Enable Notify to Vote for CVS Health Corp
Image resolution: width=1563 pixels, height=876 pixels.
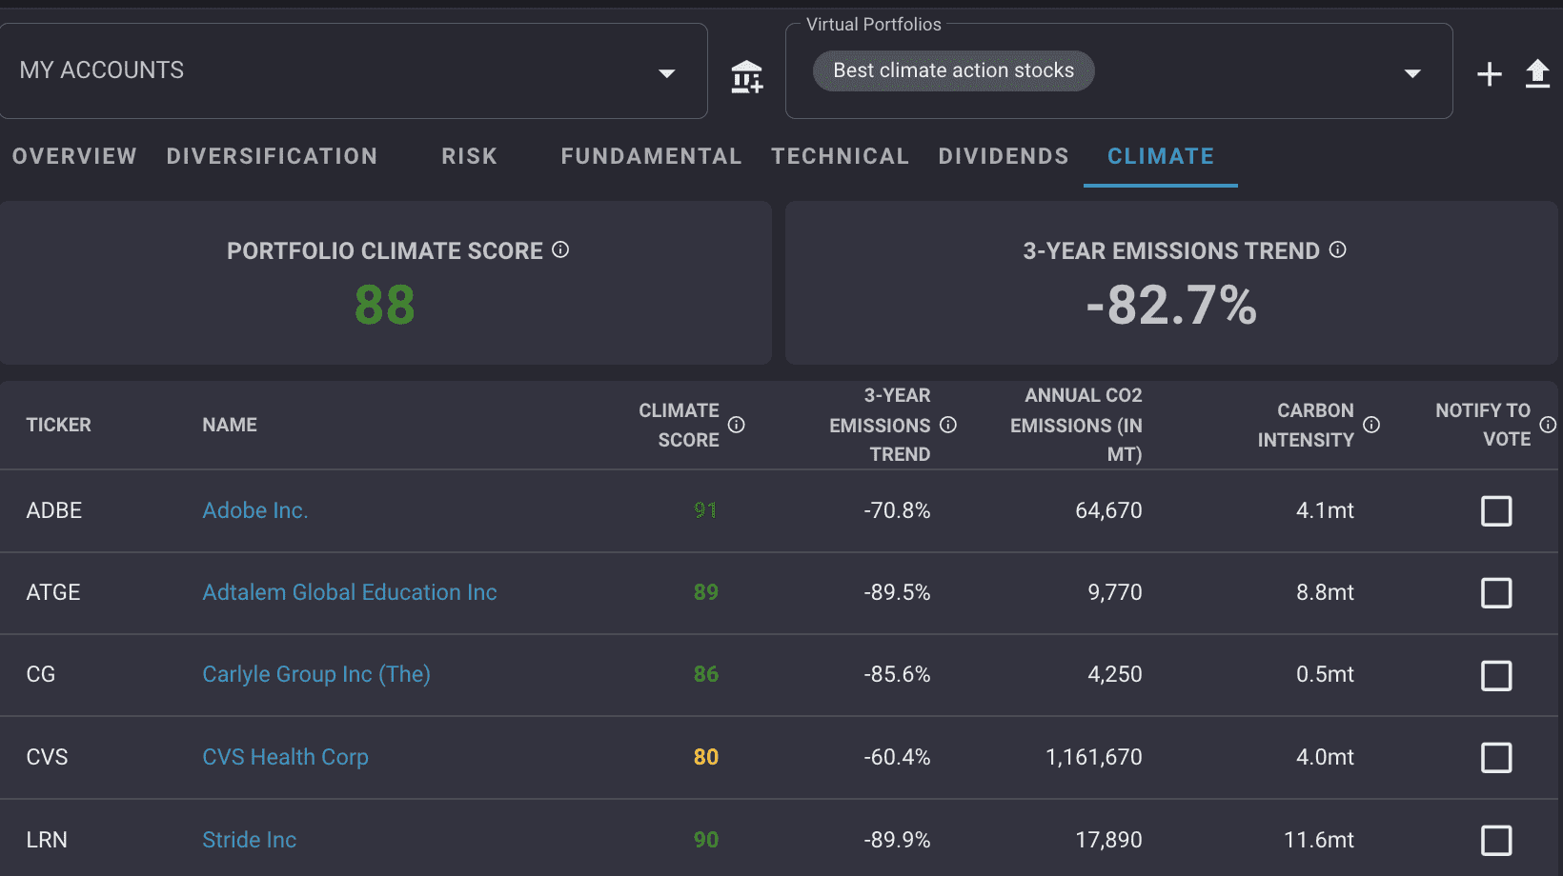(1496, 758)
